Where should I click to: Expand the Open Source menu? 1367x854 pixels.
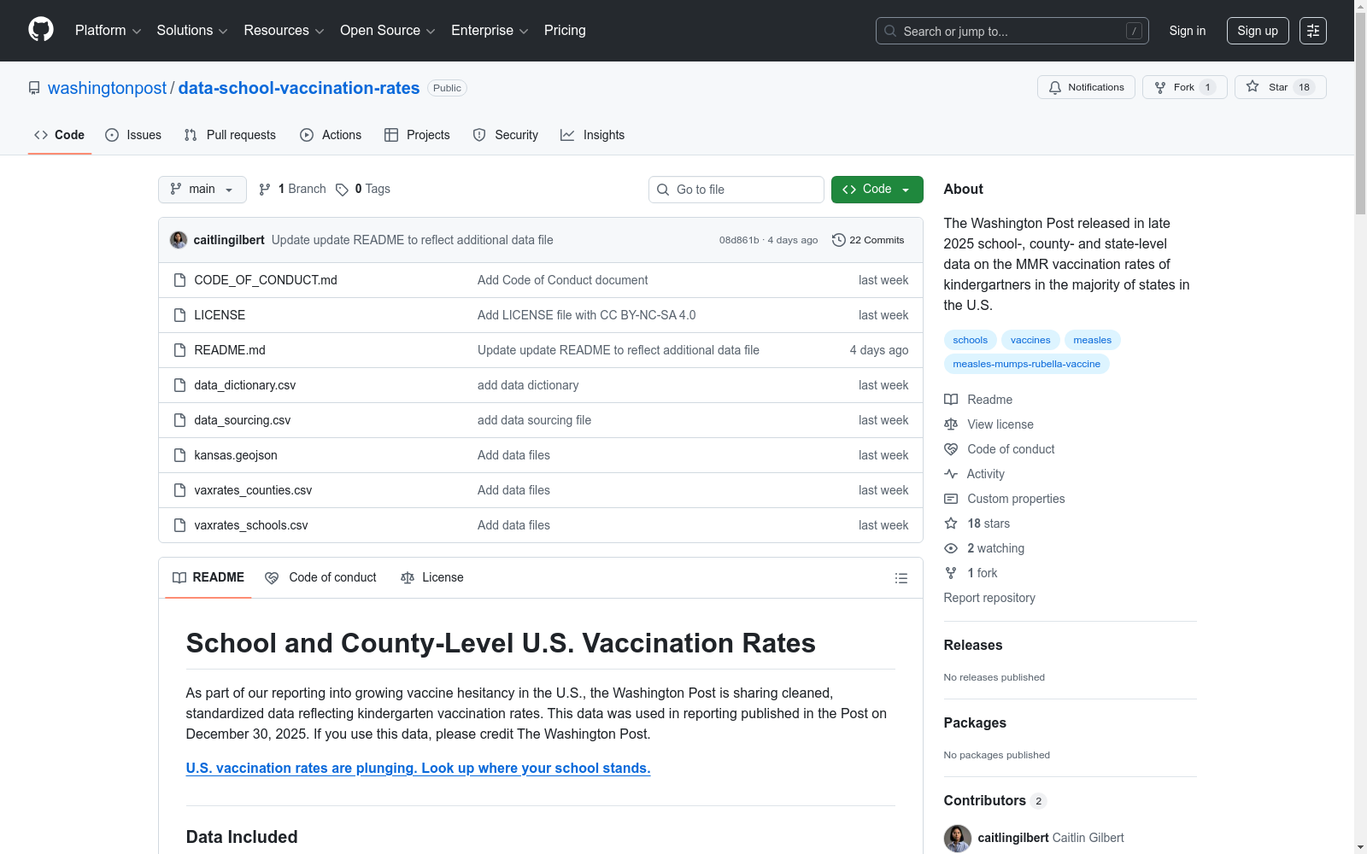(388, 31)
